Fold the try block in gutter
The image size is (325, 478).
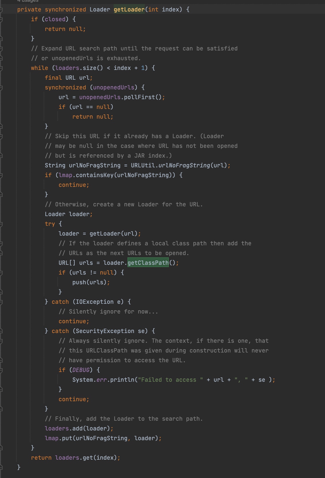pos(1,224)
